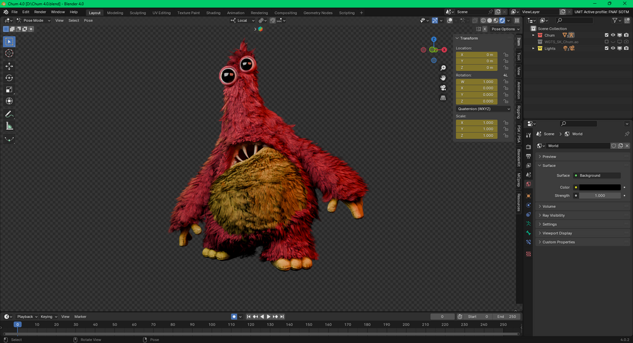
Task: Click the zoom magnifier viewport icon
Action: tap(443, 68)
